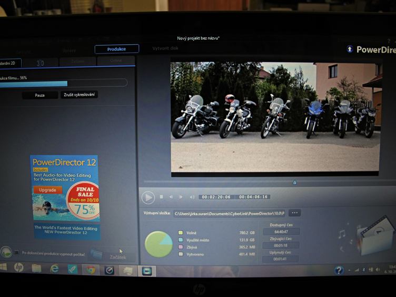This screenshot has height=297, width=396.
Task: Click the disk space pie chart
Action: pos(159,244)
